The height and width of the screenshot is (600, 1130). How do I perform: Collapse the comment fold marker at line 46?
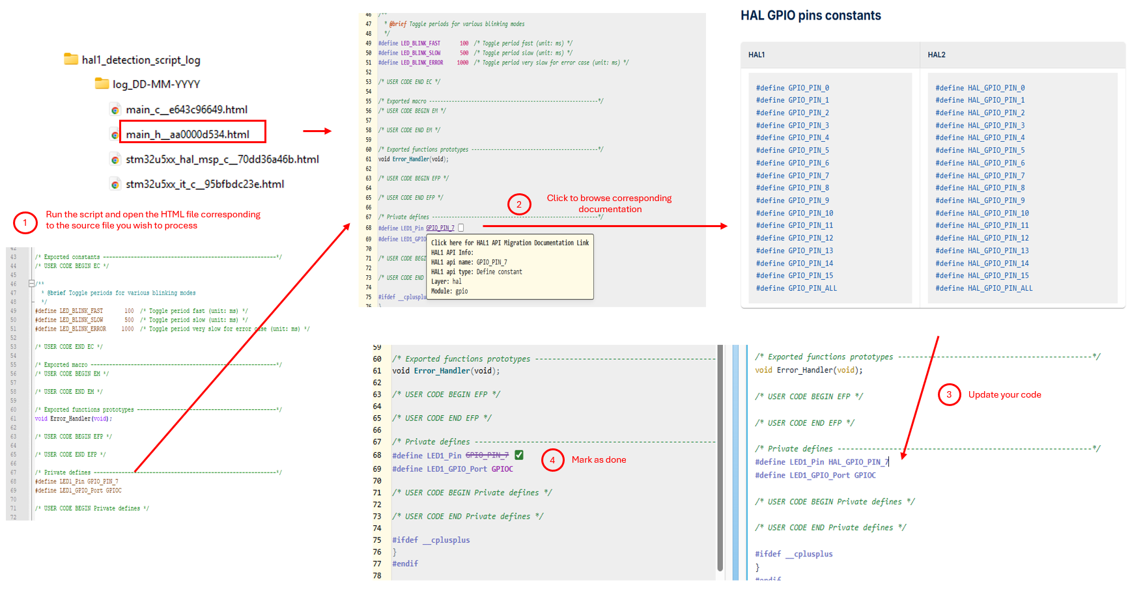[31, 283]
